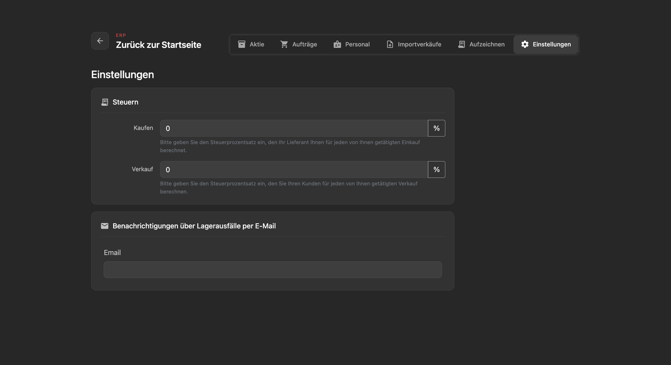
Task: Click the Aktie archive box icon
Action: [242, 44]
